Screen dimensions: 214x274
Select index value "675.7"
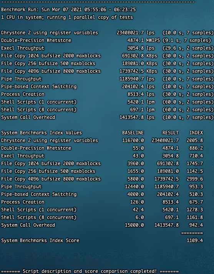coord(196,202)
